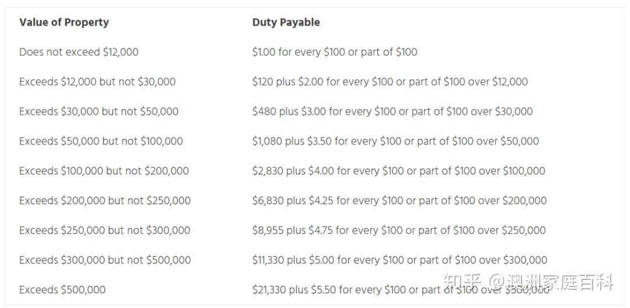Click the $11,330 plus $5.00 duty text
The image size is (630, 308).
click(x=400, y=260)
